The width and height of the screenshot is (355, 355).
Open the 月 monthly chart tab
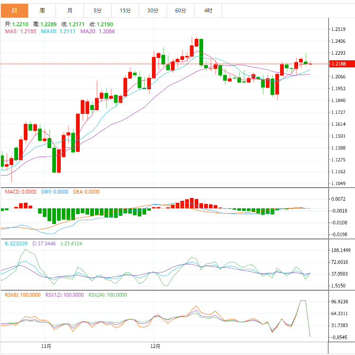click(x=70, y=10)
